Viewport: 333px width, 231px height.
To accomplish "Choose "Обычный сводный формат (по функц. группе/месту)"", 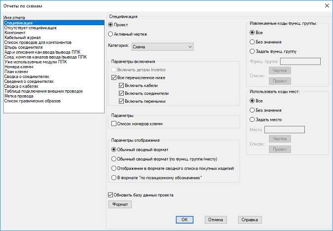I will click(x=114, y=159).
